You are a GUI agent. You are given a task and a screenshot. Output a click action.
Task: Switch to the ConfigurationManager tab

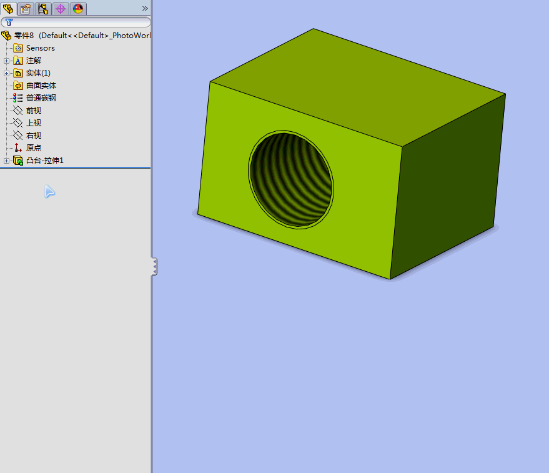tap(43, 8)
